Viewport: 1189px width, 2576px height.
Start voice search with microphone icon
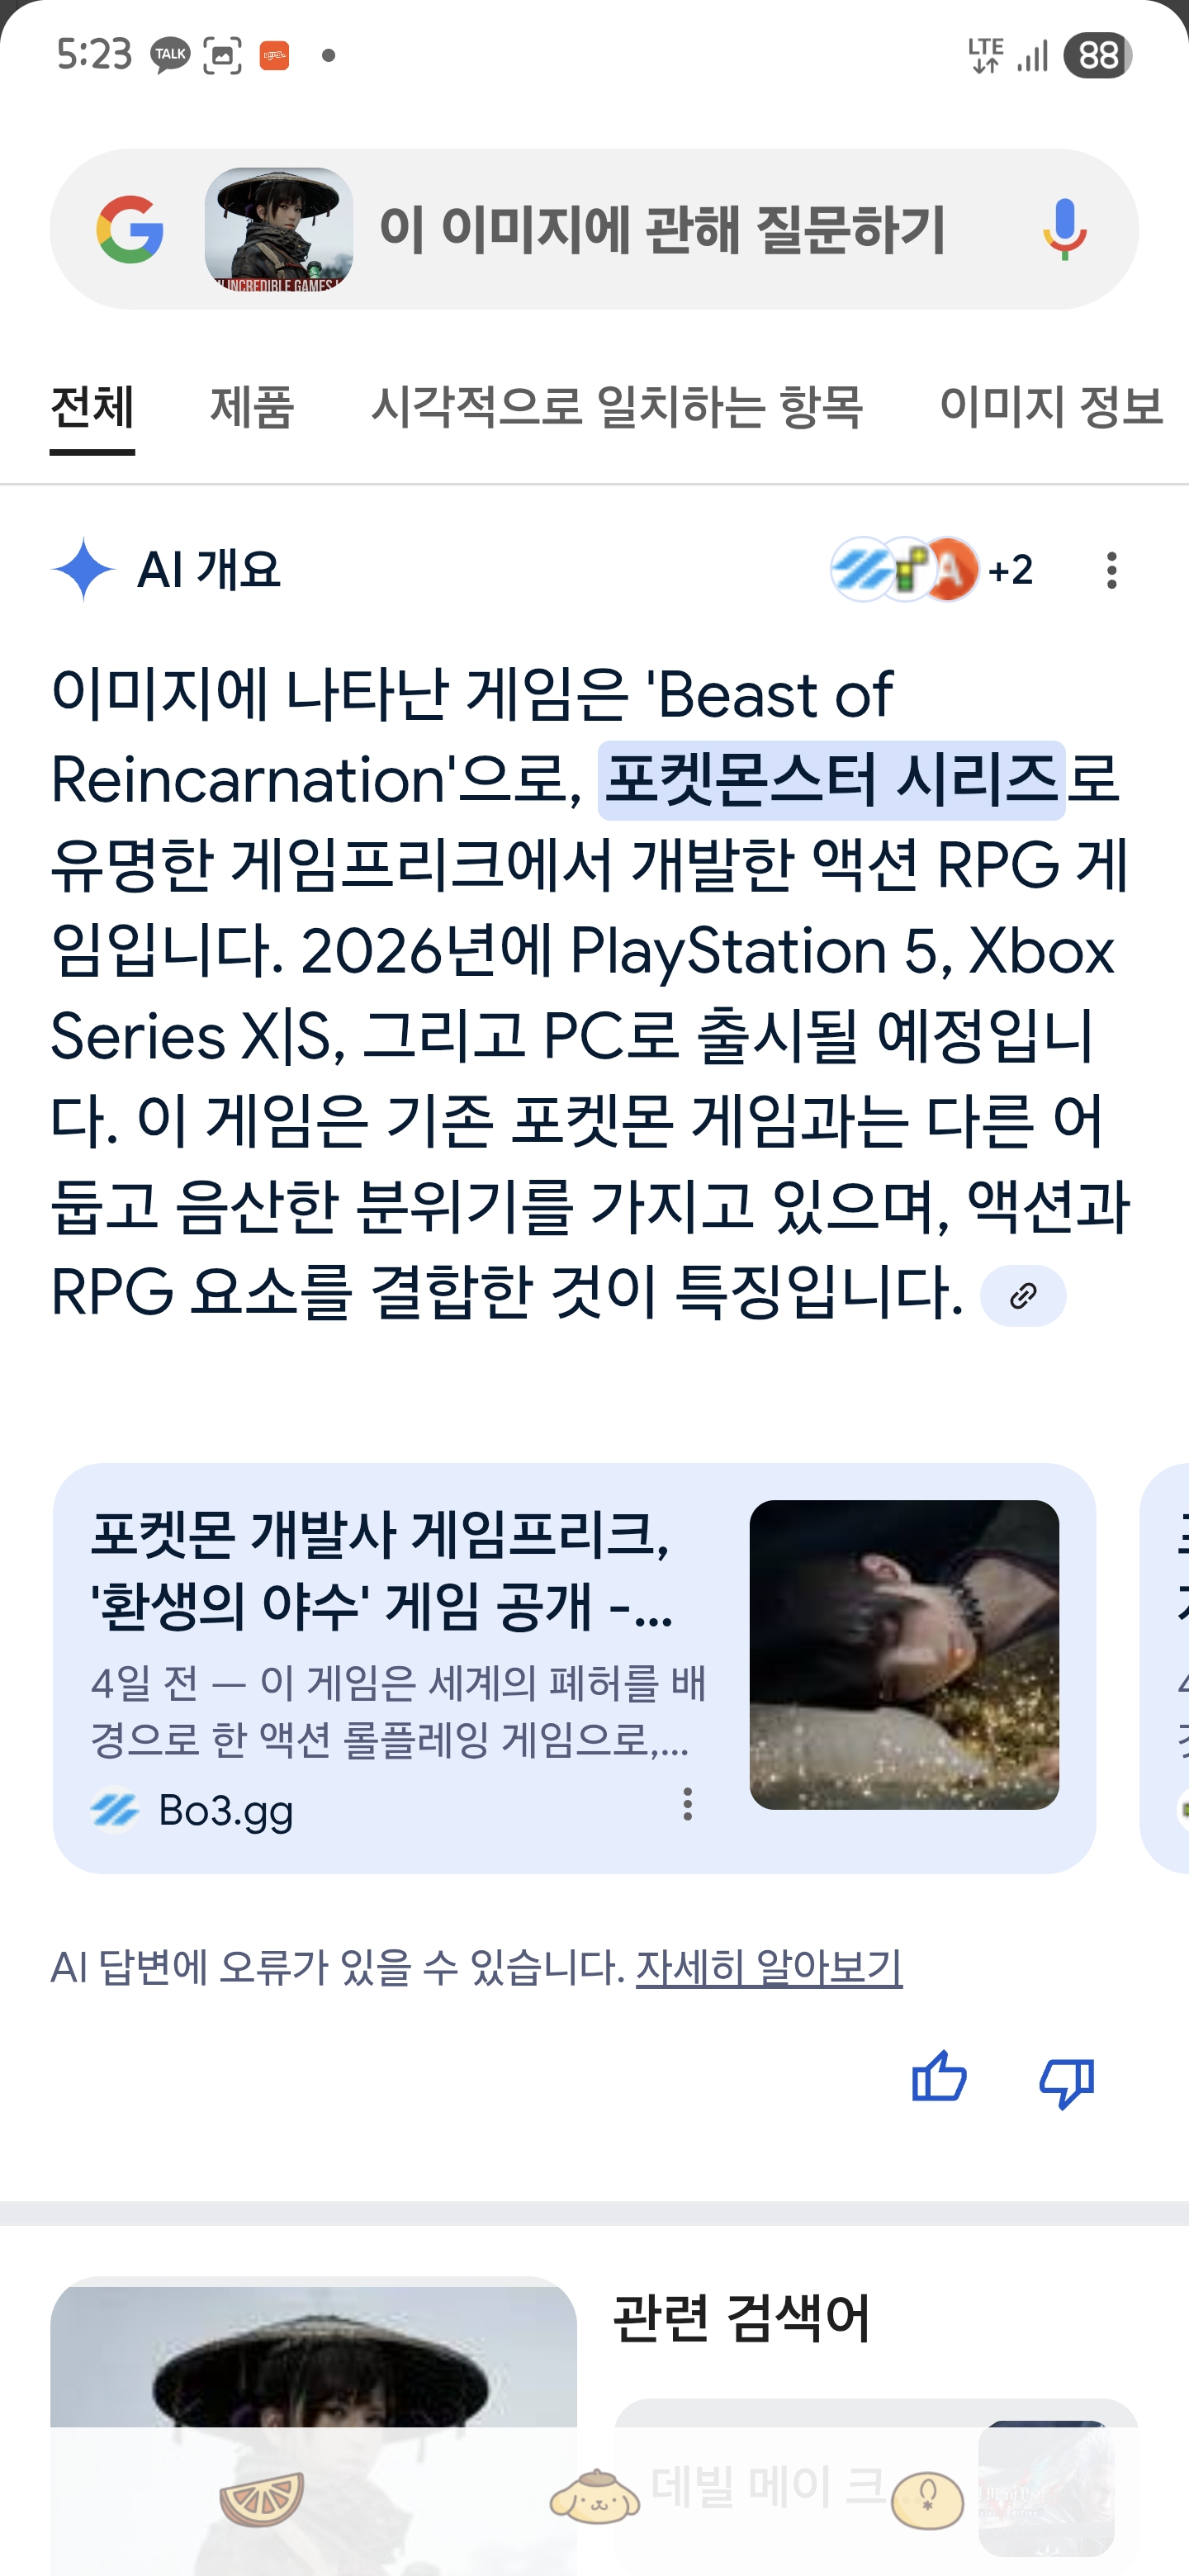1064,230
